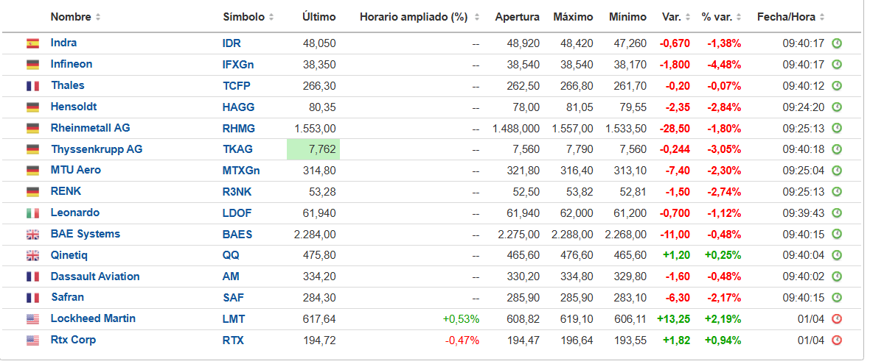Open the Rheinmetall AG link

coord(91,128)
